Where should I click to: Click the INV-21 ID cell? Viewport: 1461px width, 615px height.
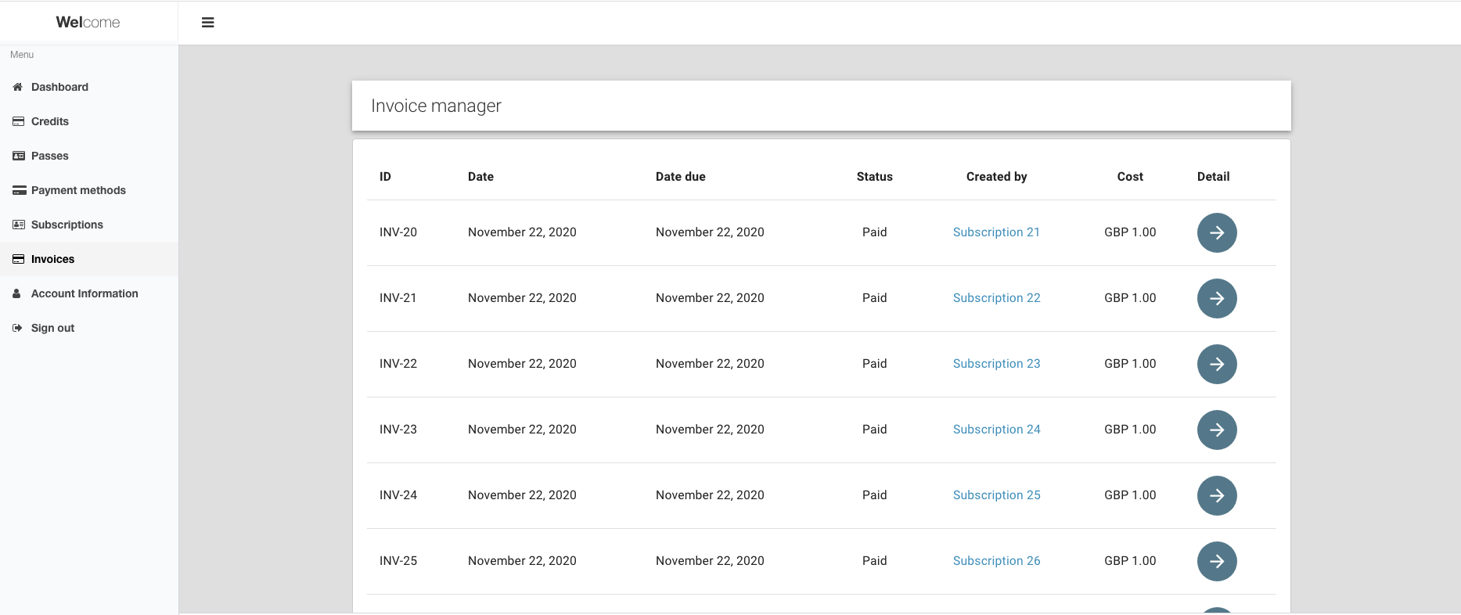(398, 298)
